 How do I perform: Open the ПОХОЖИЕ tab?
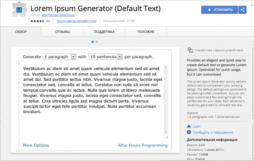tap(146, 32)
